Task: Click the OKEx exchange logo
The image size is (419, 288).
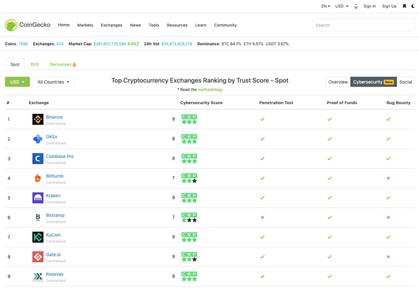Action: pos(38,139)
